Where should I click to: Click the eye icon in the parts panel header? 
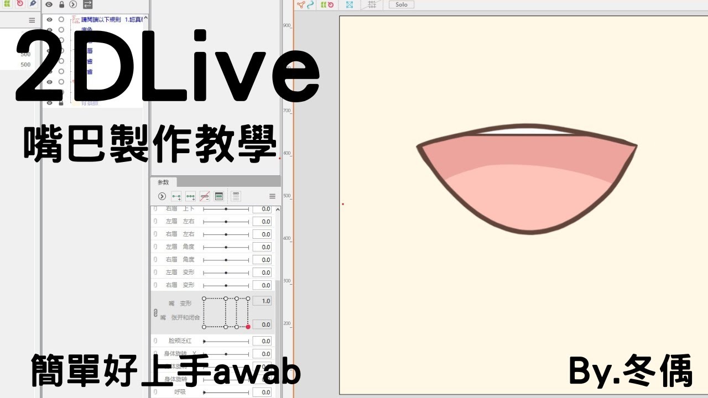click(x=49, y=4)
